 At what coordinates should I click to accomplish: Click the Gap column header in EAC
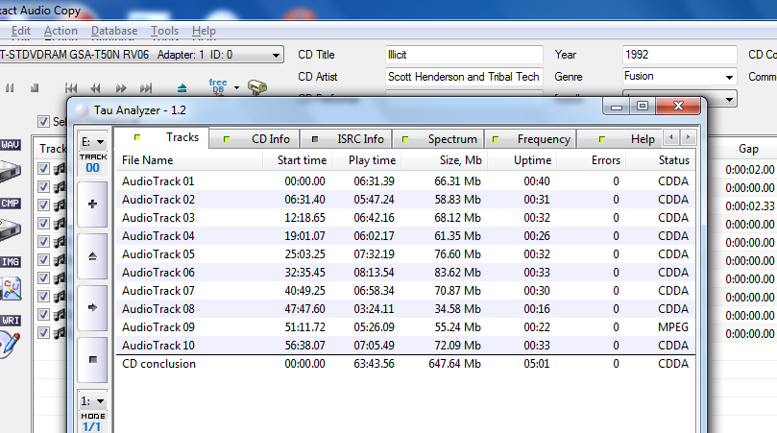[x=748, y=149]
